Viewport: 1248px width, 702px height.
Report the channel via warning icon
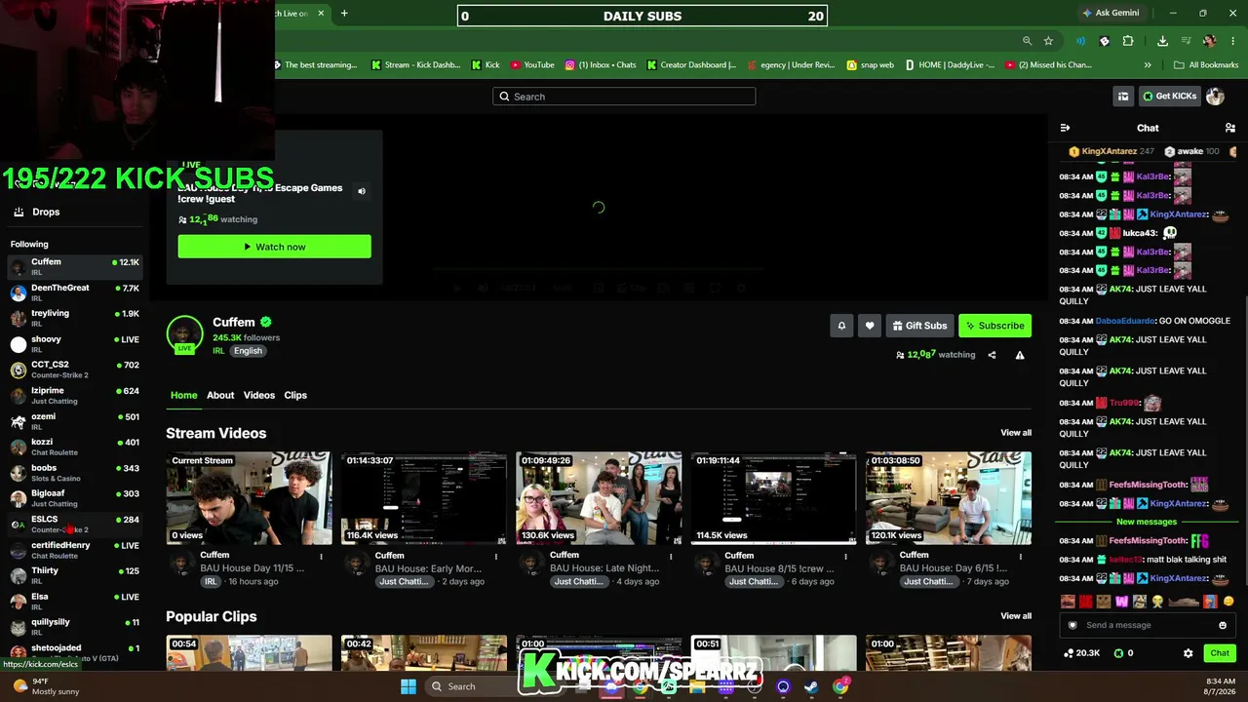[1020, 355]
